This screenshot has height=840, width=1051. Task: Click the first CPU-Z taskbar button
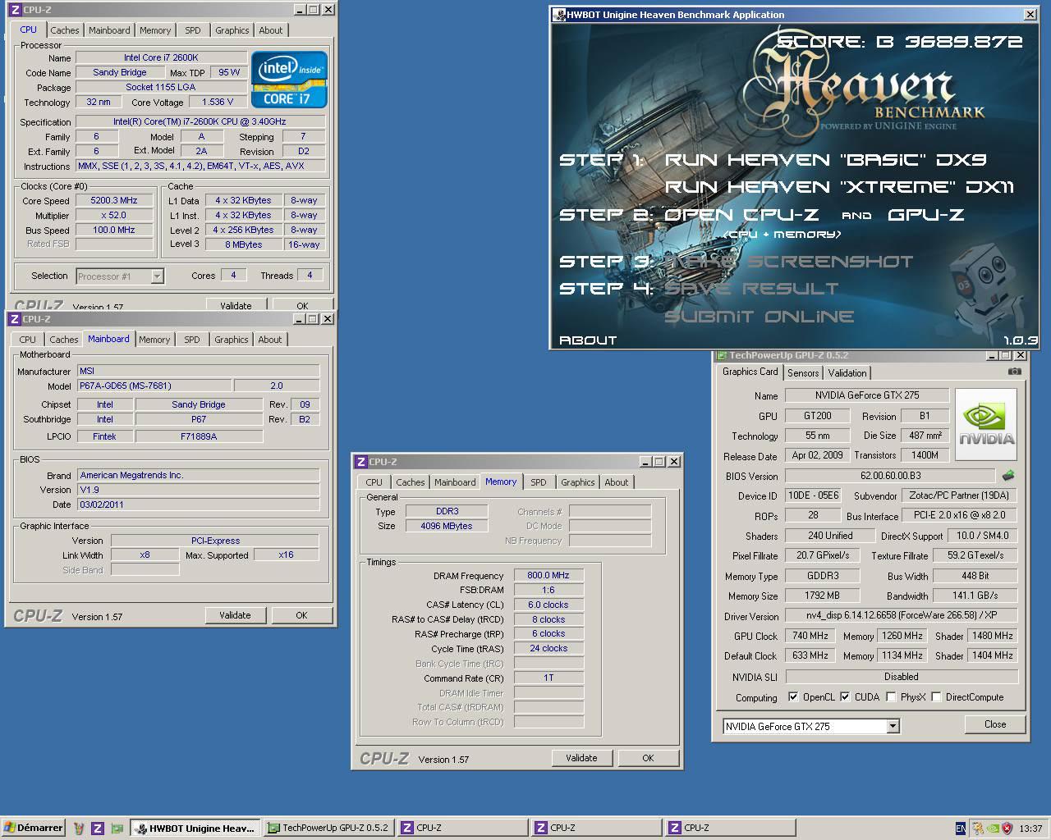pyautogui.click(x=462, y=829)
